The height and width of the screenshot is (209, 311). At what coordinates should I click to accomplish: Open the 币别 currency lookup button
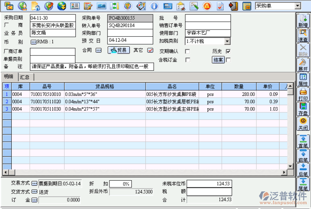point(33,42)
